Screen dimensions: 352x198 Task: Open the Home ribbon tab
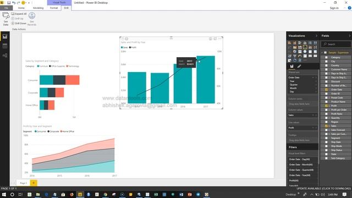(21, 8)
